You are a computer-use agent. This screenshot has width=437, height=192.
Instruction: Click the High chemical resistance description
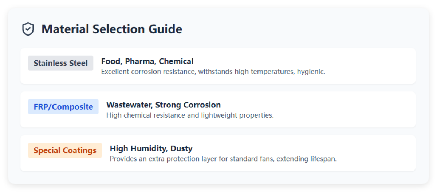190,115
